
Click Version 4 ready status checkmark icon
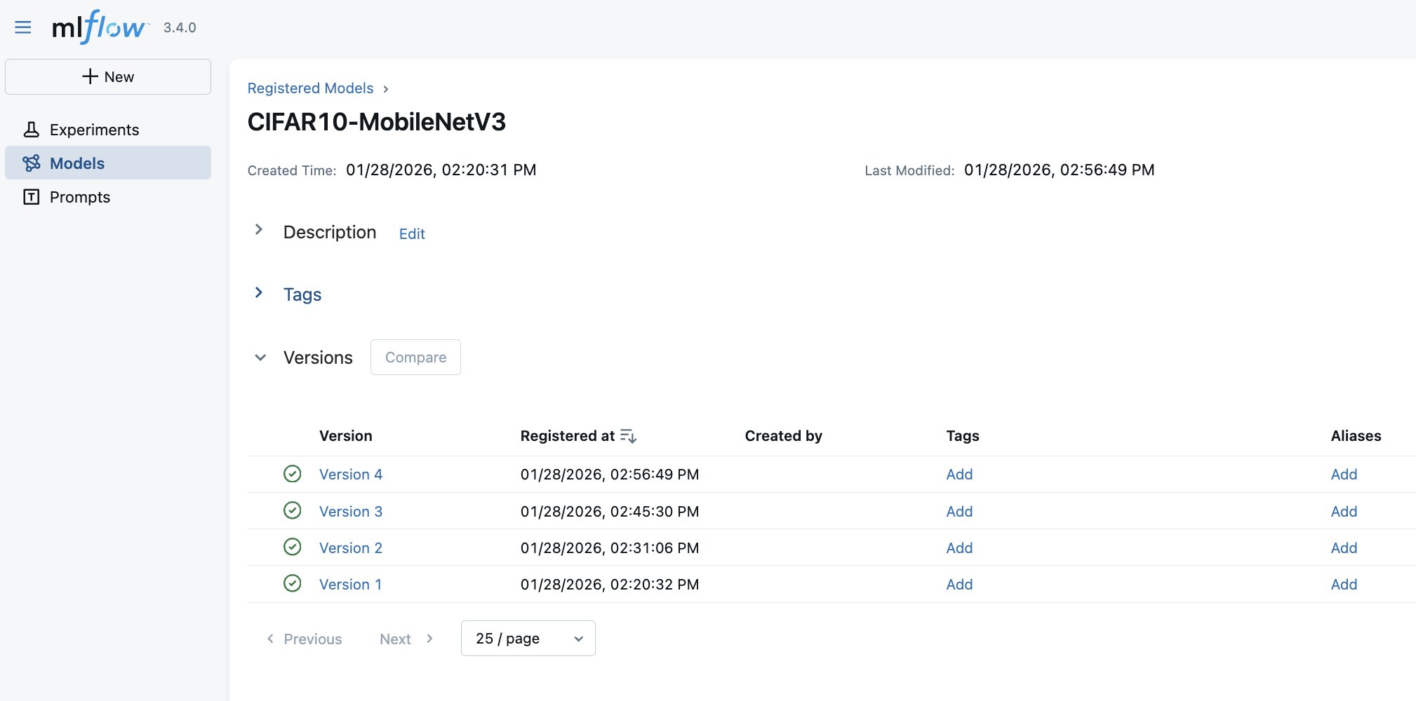pos(292,474)
